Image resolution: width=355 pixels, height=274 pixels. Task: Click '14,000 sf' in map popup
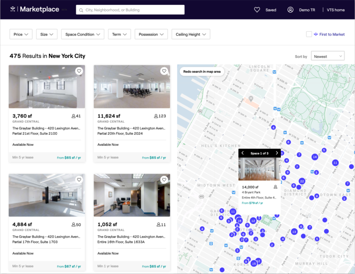[250, 187]
